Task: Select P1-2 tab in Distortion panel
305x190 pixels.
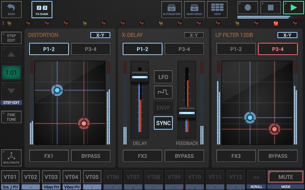Action: pyautogui.click(x=49, y=49)
